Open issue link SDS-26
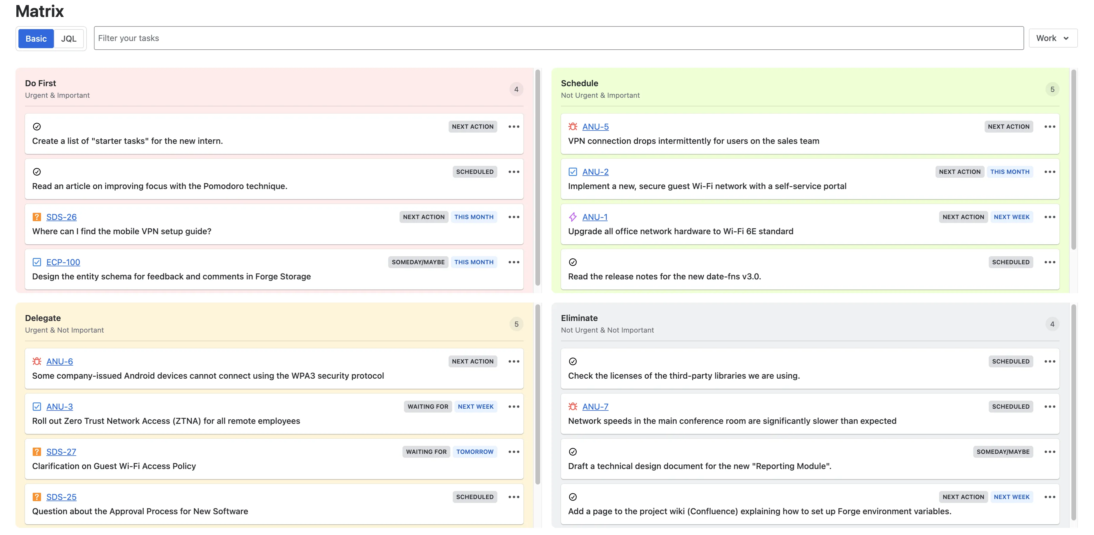 62,217
